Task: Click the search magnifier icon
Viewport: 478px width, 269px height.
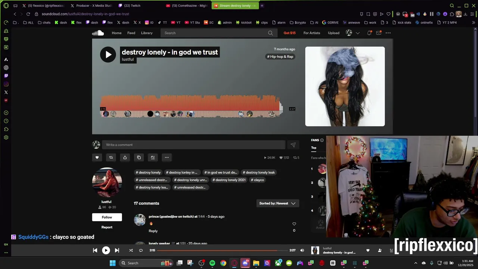Action: (270, 33)
